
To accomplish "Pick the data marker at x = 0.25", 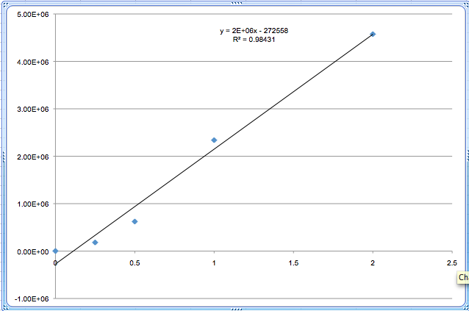I will [x=95, y=242].
